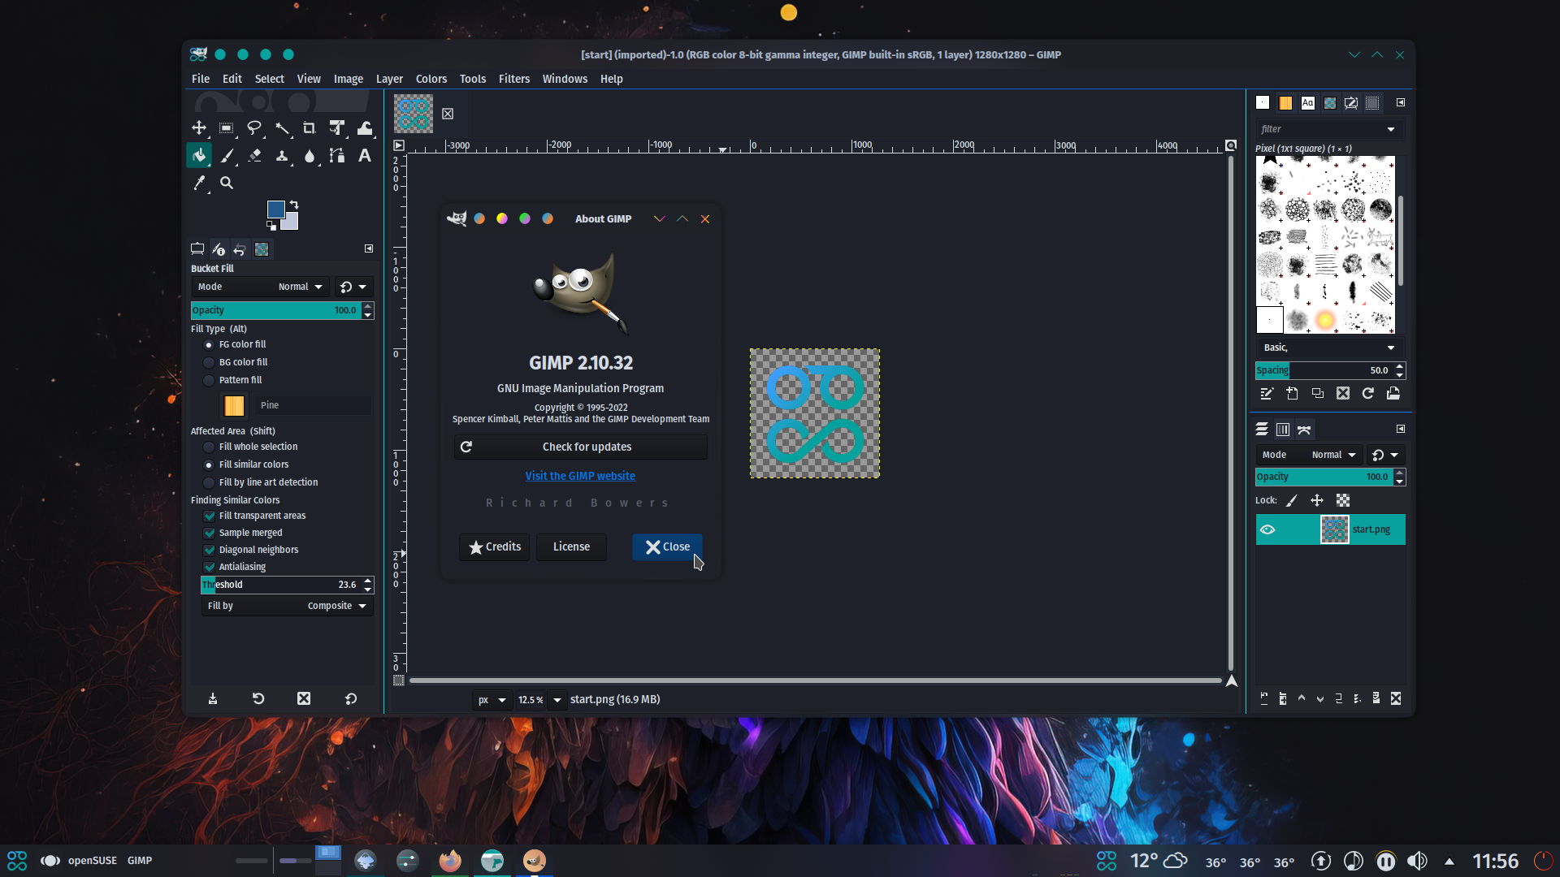Select the Warp Transform tool
Image resolution: width=1560 pixels, height=877 pixels.
365,128
